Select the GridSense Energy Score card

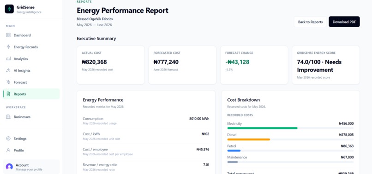(326, 65)
